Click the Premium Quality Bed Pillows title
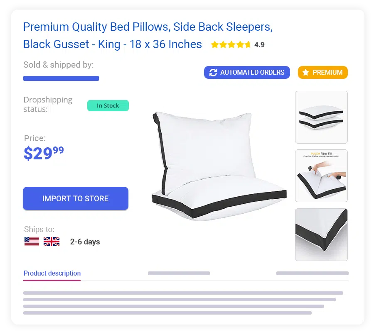 tap(148, 36)
